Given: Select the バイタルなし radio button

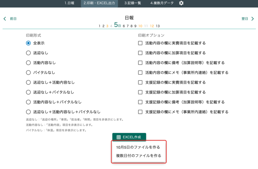Looking at the screenshot, I should click(28, 73).
